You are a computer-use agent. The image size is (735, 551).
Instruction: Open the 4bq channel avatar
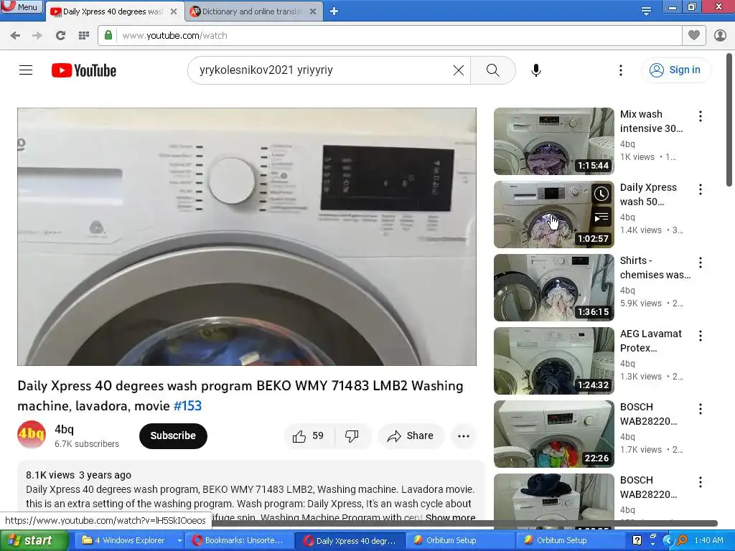tap(32, 435)
